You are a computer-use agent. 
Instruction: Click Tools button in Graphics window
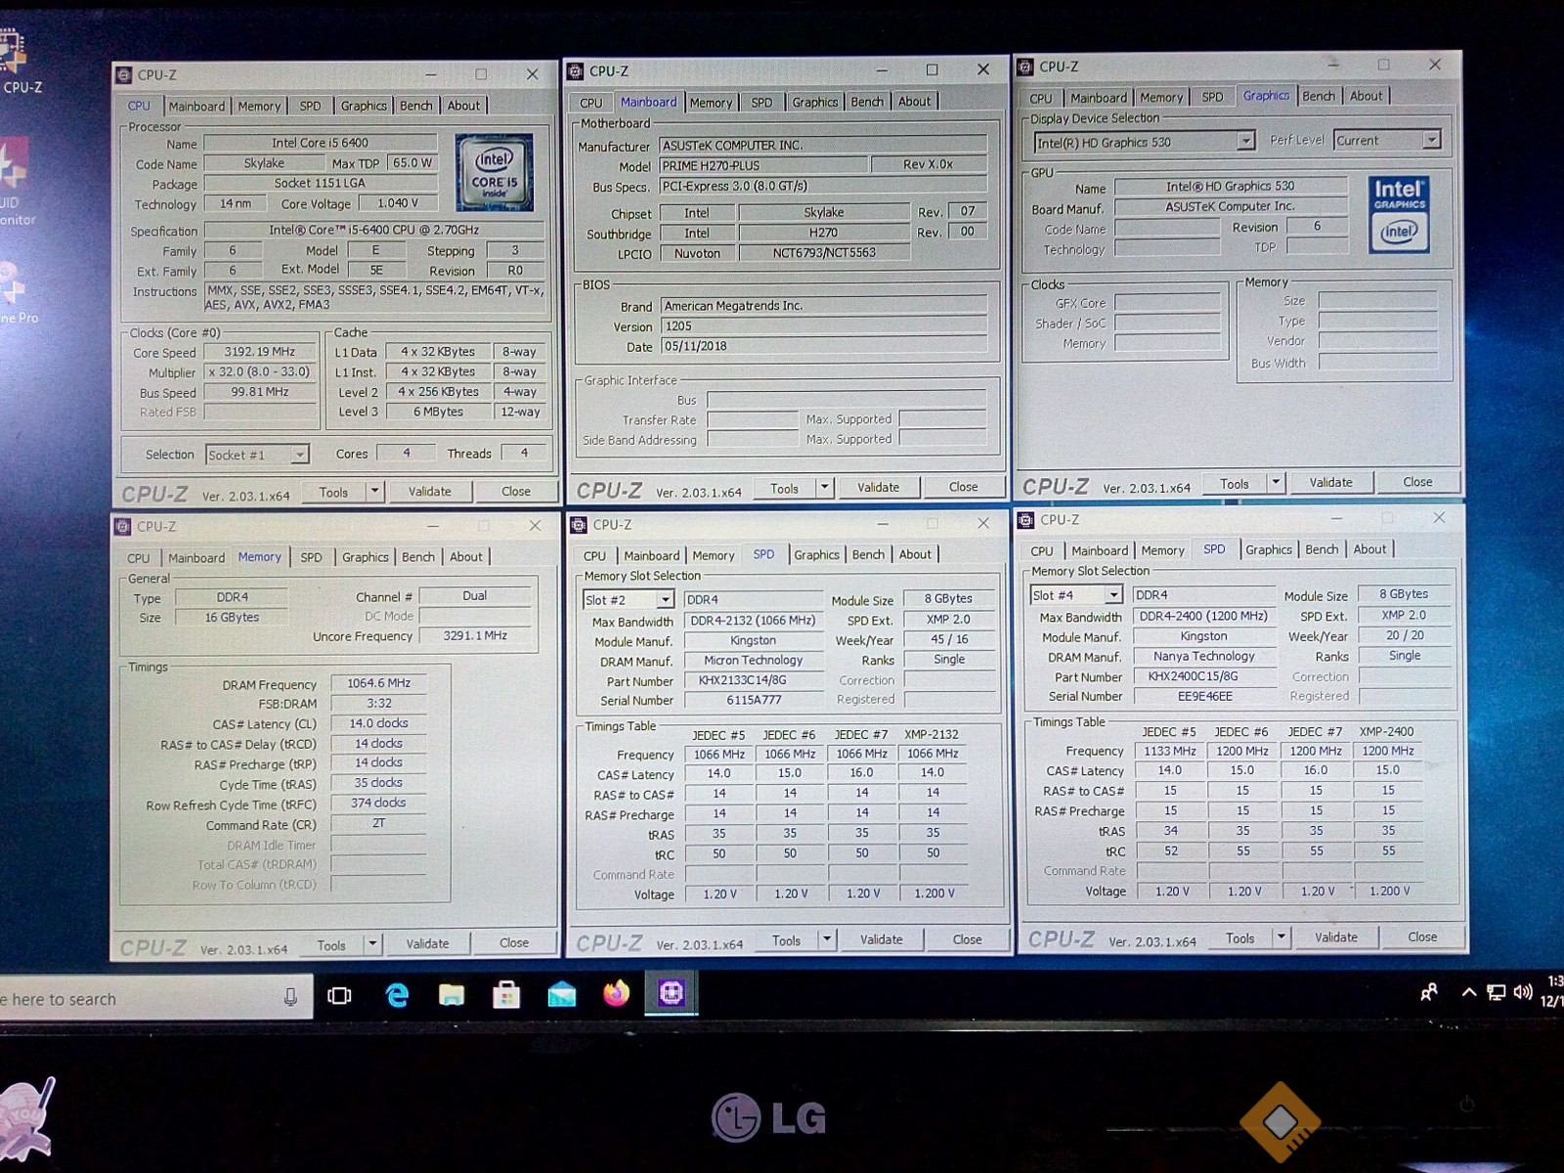click(x=1235, y=484)
